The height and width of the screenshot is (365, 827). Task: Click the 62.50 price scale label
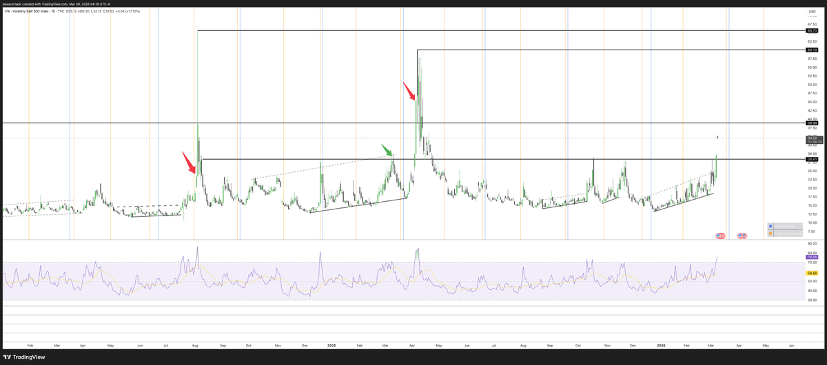pos(812,41)
